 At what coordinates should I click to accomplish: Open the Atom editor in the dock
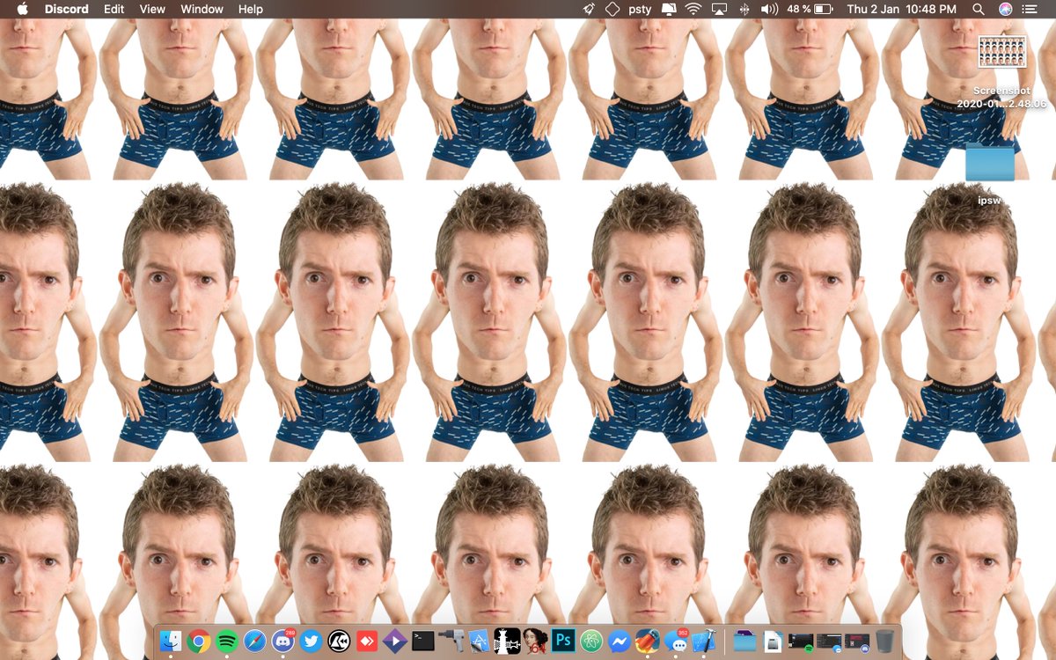(x=591, y=641)
